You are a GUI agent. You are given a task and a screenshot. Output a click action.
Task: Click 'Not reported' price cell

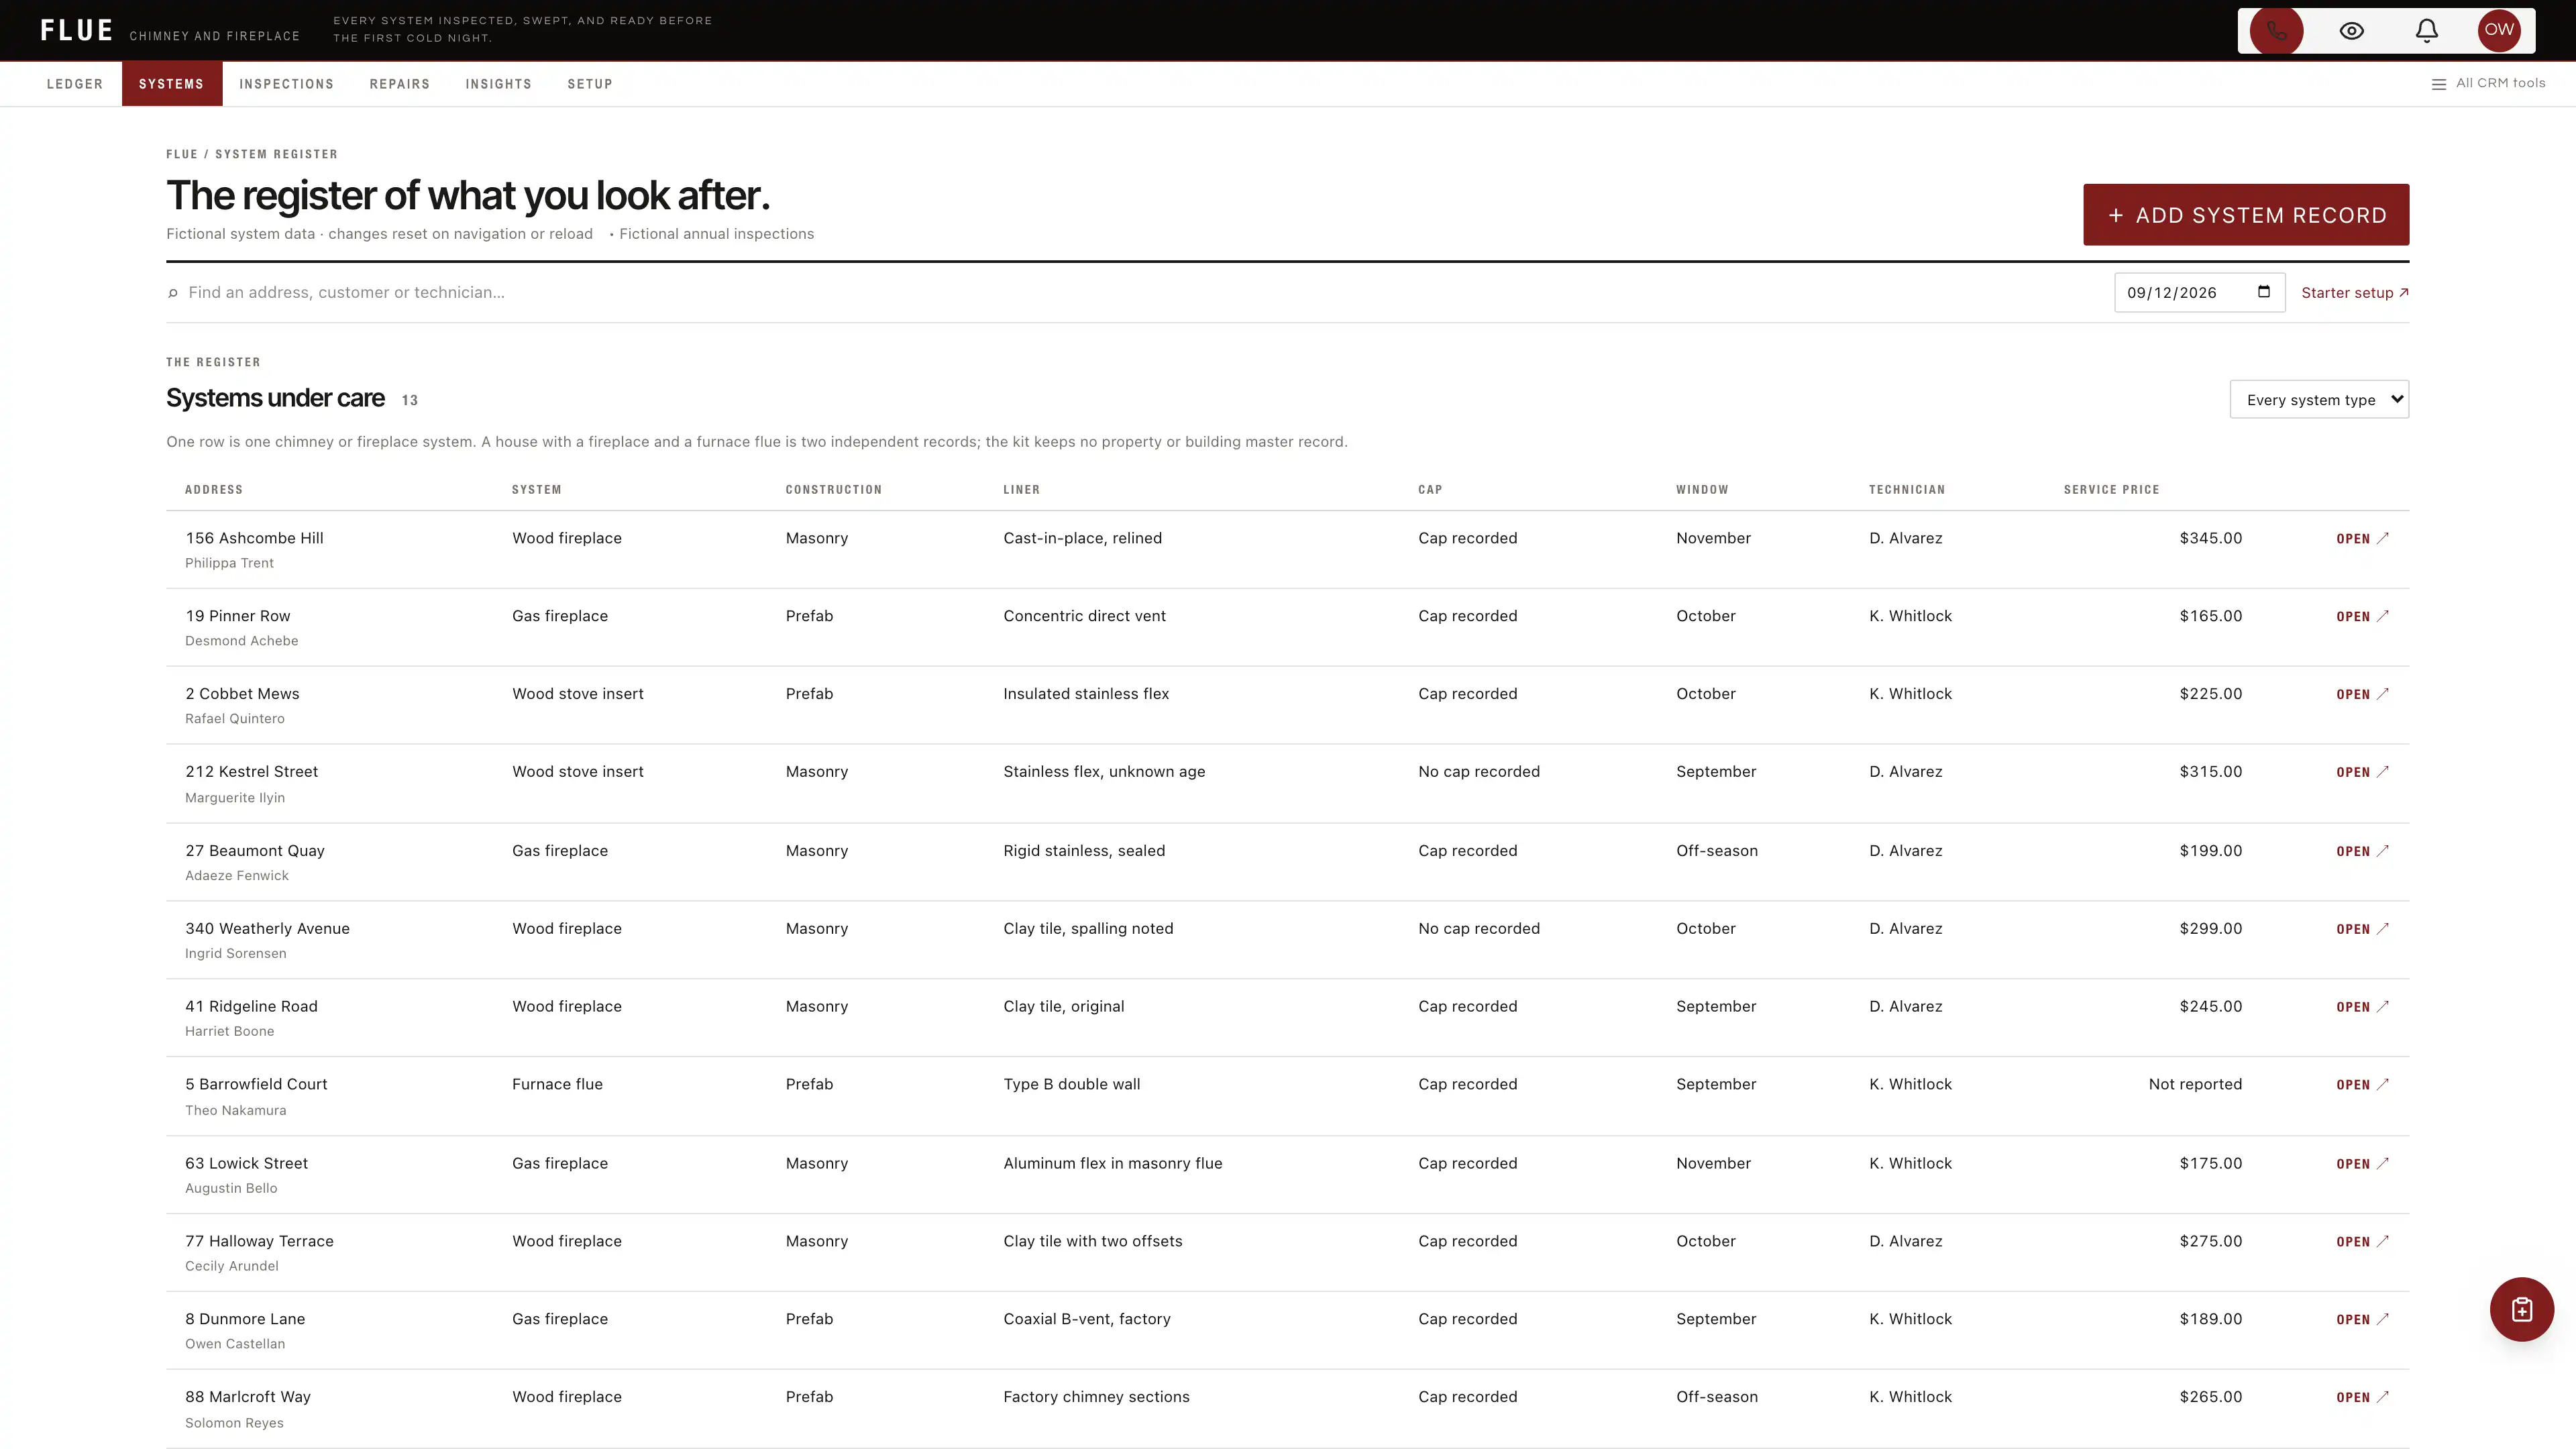pyautogui.click(x=2195, y=1084)
